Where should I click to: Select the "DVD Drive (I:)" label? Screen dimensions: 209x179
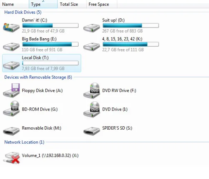[x=115, y=109]
